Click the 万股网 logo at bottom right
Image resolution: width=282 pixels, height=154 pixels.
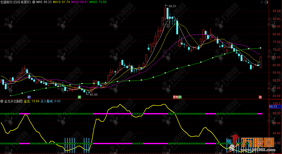257,143
